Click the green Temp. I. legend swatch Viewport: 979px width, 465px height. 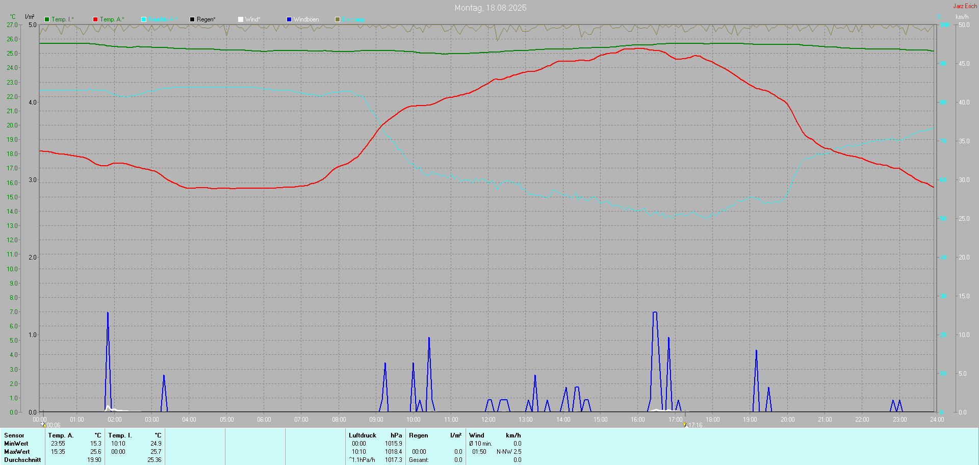(x=47, y=19)
